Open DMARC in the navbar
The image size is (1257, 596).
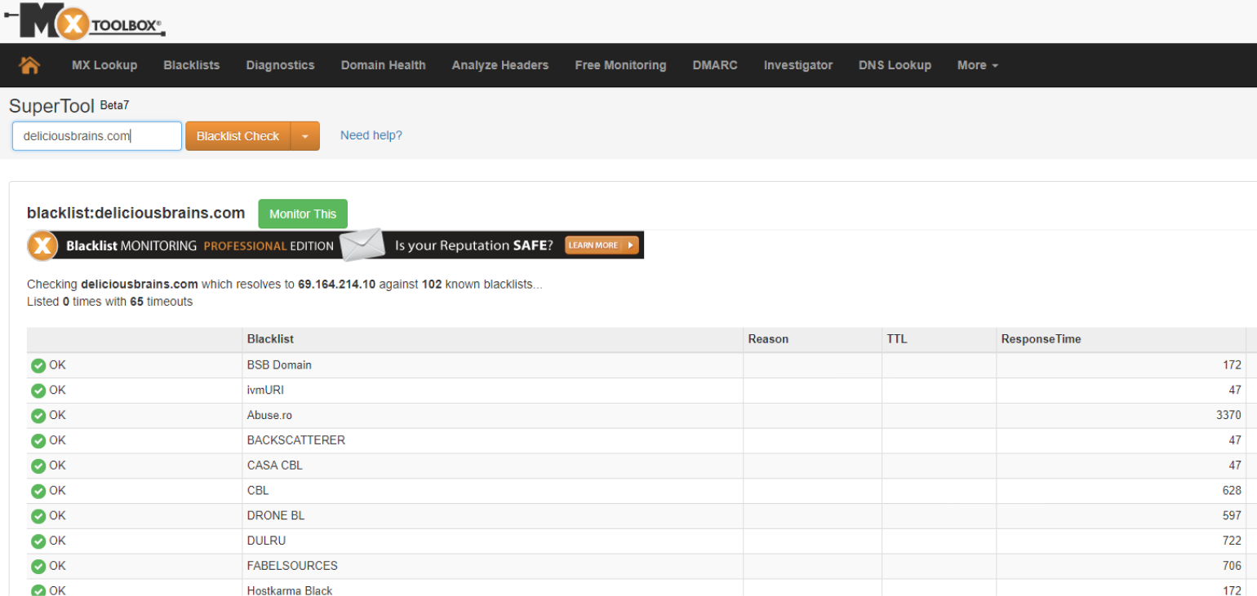click(x=715, y=65)
